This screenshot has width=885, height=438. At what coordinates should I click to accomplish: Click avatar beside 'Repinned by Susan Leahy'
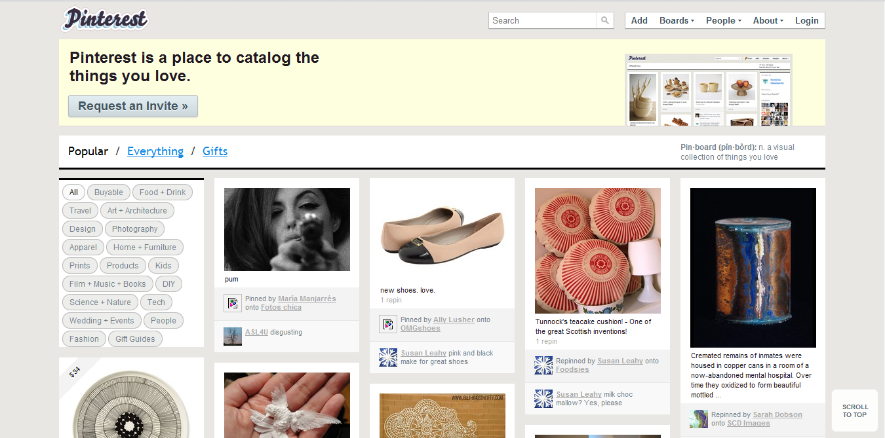click(x=543, y=365)
